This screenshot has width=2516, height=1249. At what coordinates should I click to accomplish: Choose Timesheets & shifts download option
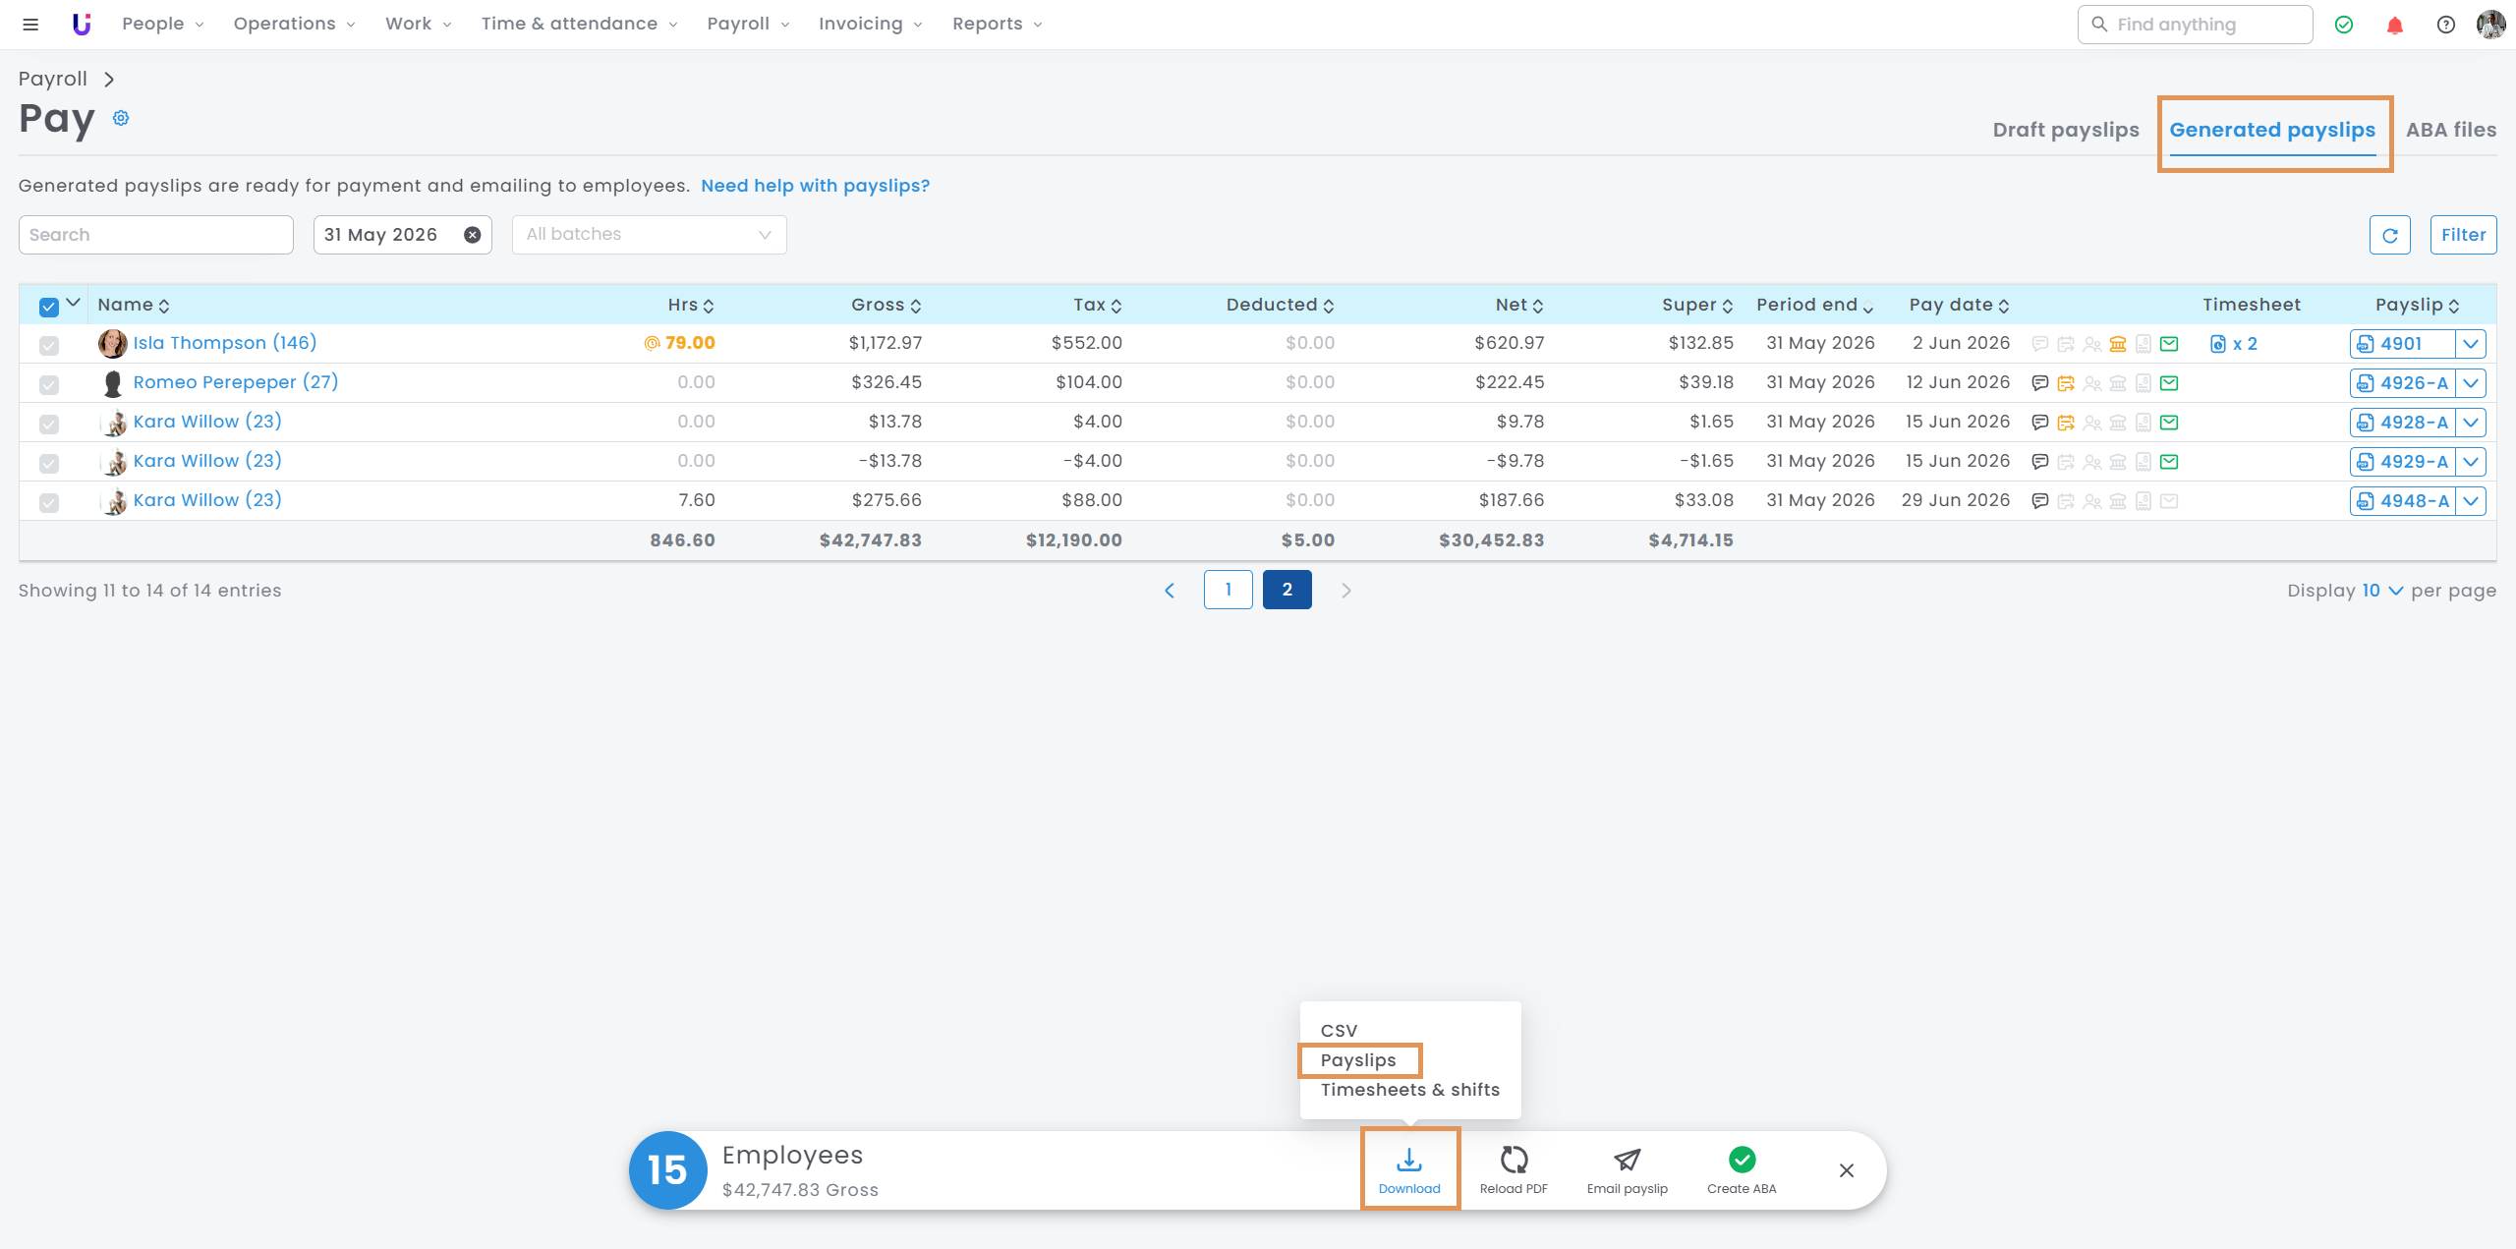pyautogui.click(x=1410, y=1090)
